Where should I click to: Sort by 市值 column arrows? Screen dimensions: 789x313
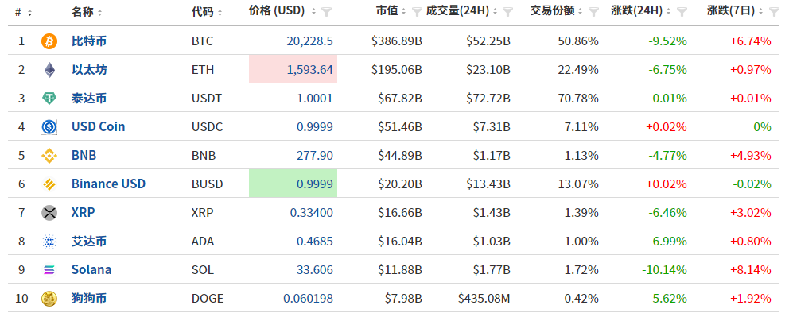(x=403, y=12)
